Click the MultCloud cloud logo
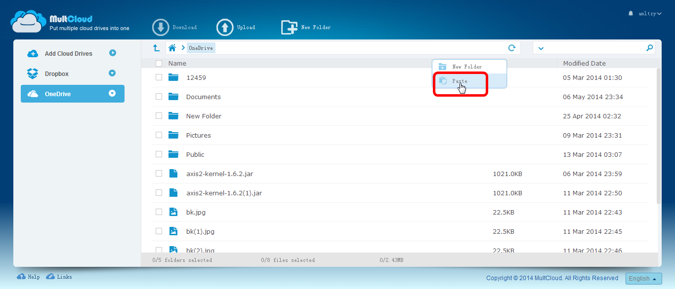The height and width of the screenshot is (289, 675). point(29,21)
